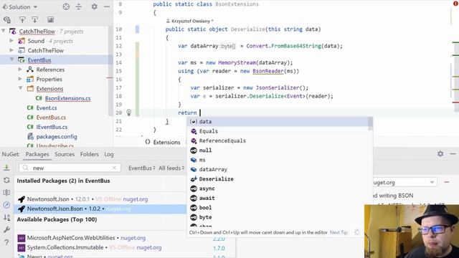Choose 'bool' completion suggestion
This screenshot has width=459, height=258.
[x=278, y=208]
